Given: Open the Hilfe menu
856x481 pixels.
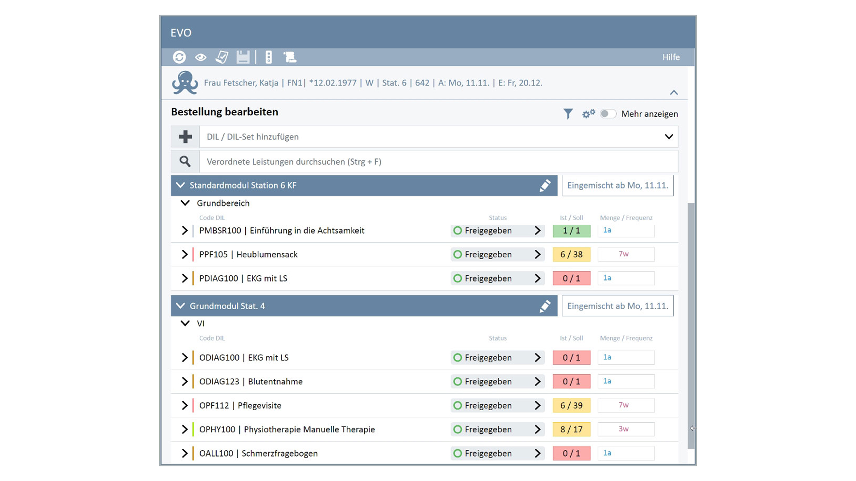Looking at the screenshot, I should point(671,57).
